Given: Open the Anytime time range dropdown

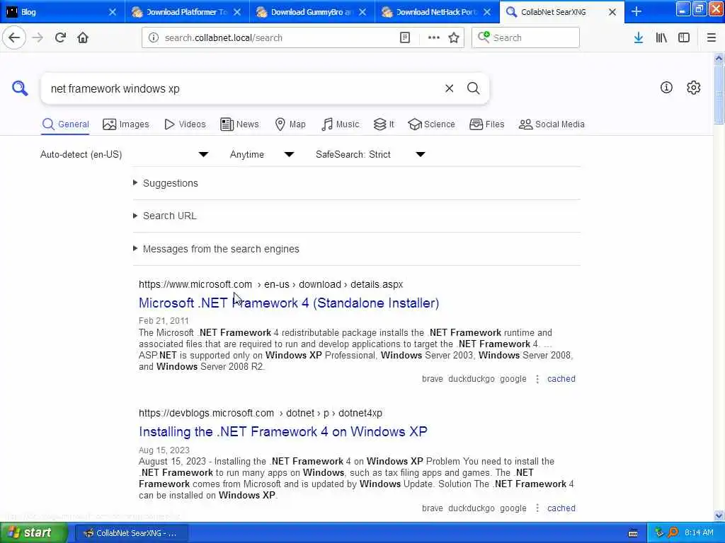Looking at the screenshot, I should coord(262,154).
